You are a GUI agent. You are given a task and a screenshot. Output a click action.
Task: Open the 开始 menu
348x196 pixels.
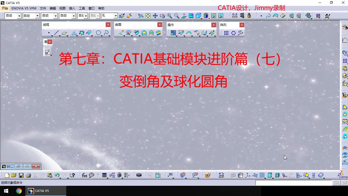[5, 8]
